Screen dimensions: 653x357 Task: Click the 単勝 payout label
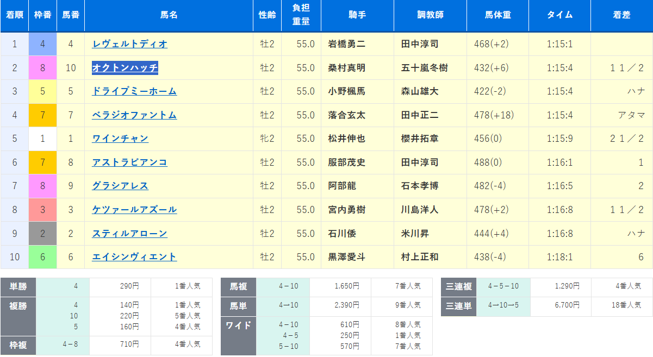click(x=18, y=286)
